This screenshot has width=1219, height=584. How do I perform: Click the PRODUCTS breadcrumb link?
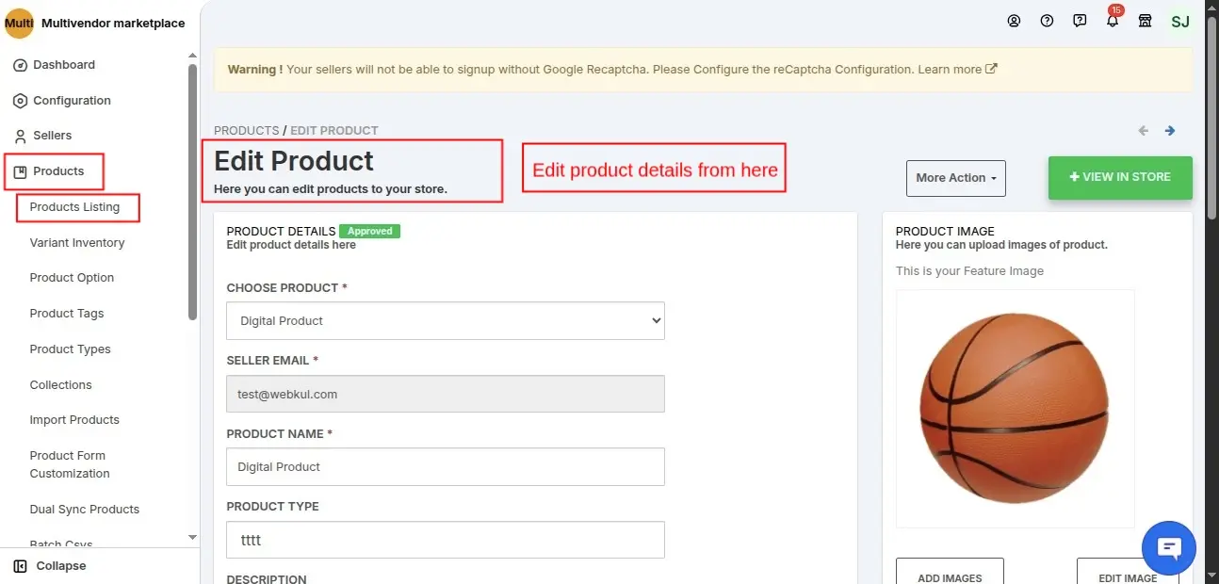pos(246,130)
